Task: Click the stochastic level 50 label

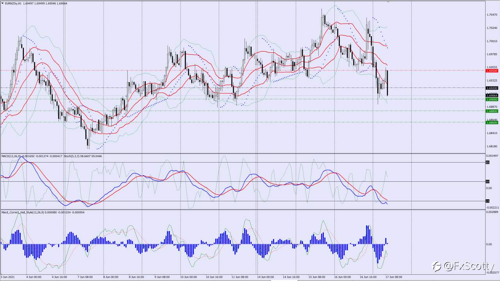Action: click(487, 182)
